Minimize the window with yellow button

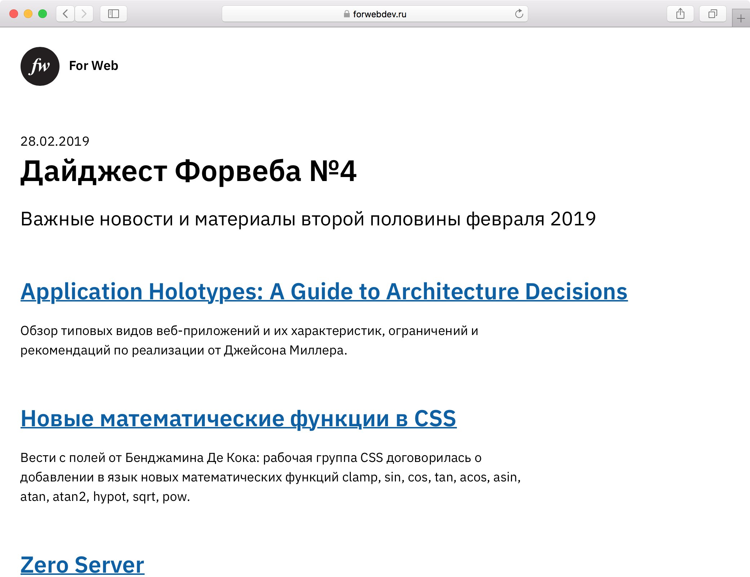pos(28,14)
